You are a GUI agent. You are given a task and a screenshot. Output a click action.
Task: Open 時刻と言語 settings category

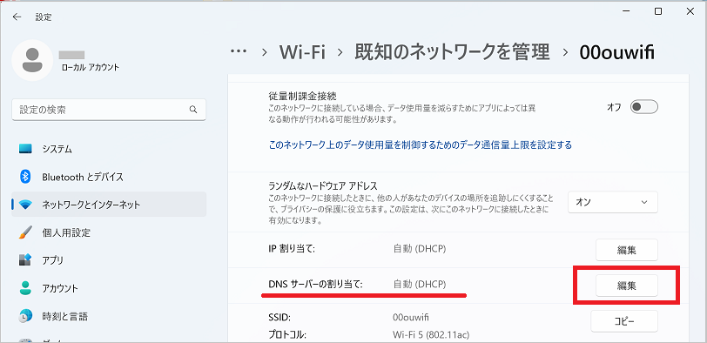[x=109, y=316]
